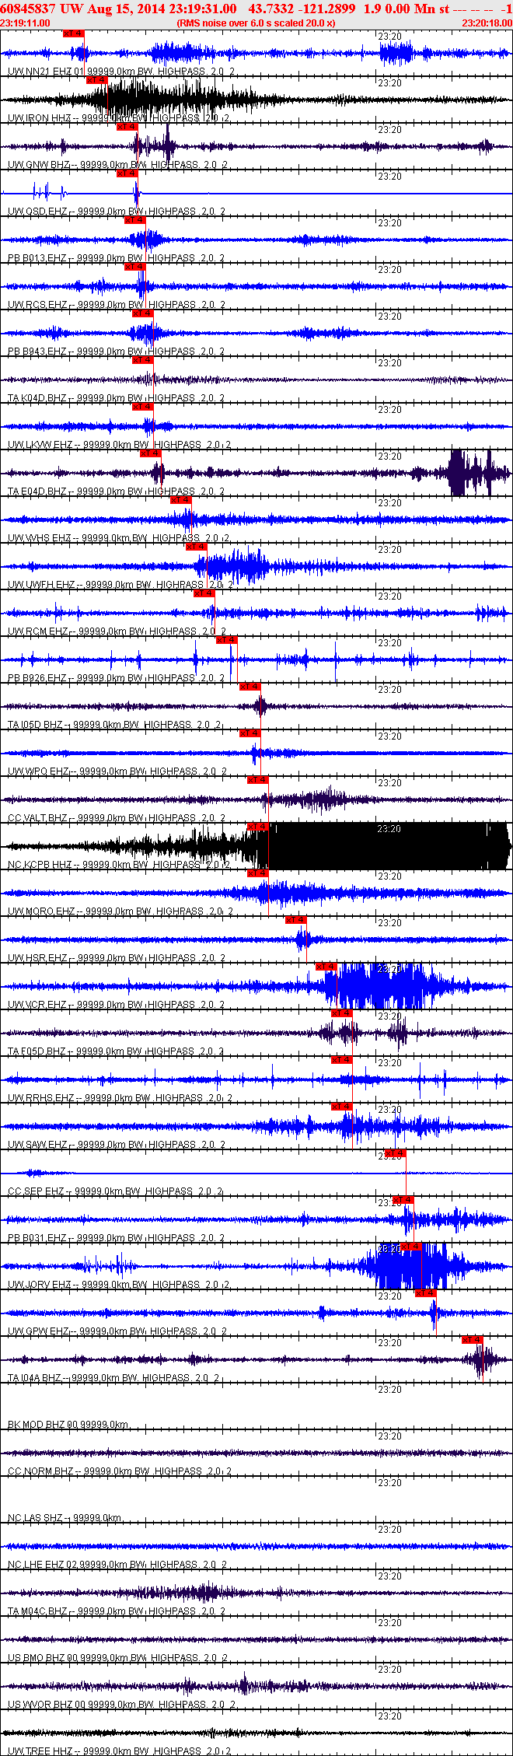Click the origin time 23:19:31.00 in header
Screen dimensions: 513x1756
click(x=203, y=9)
